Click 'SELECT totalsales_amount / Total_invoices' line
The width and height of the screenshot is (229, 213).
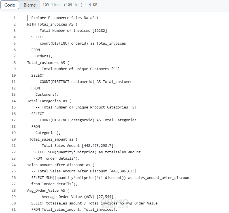94,203
